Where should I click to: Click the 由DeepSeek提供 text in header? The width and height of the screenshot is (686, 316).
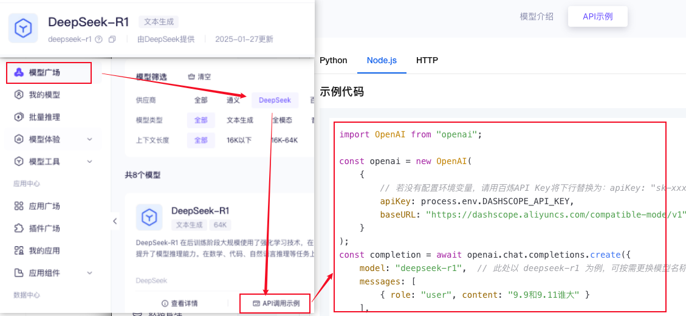point(166,39)
